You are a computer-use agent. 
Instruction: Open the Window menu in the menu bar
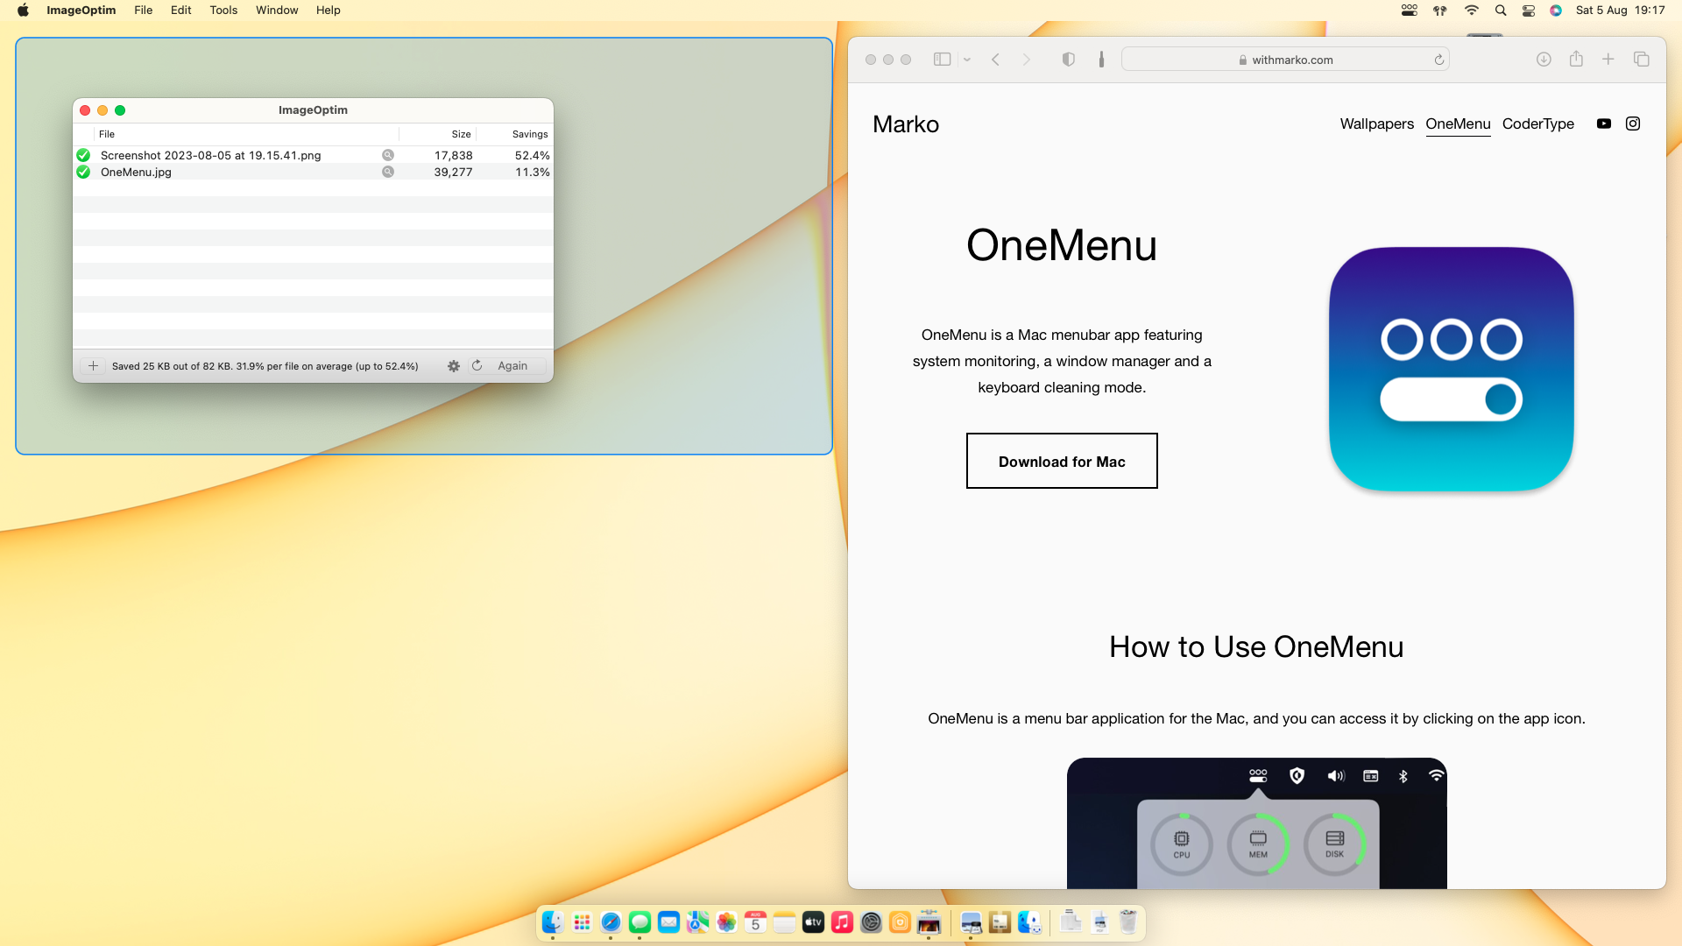point(276,10)
